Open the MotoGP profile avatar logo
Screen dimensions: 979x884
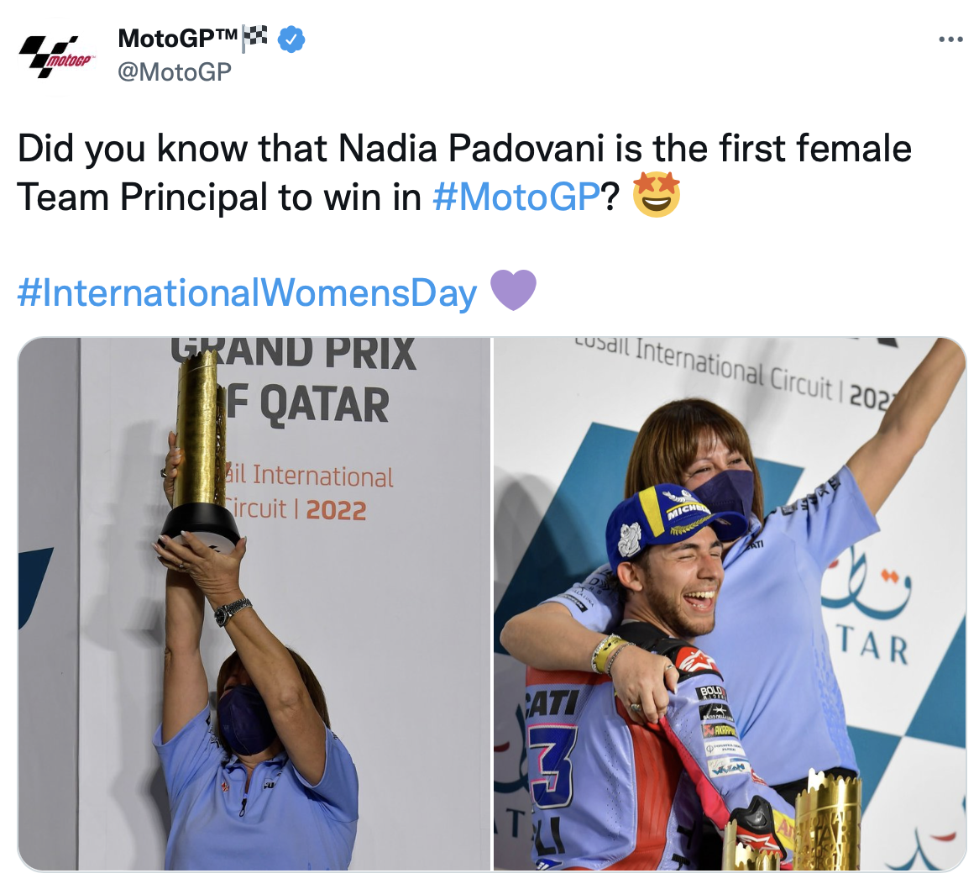[57, 57]
